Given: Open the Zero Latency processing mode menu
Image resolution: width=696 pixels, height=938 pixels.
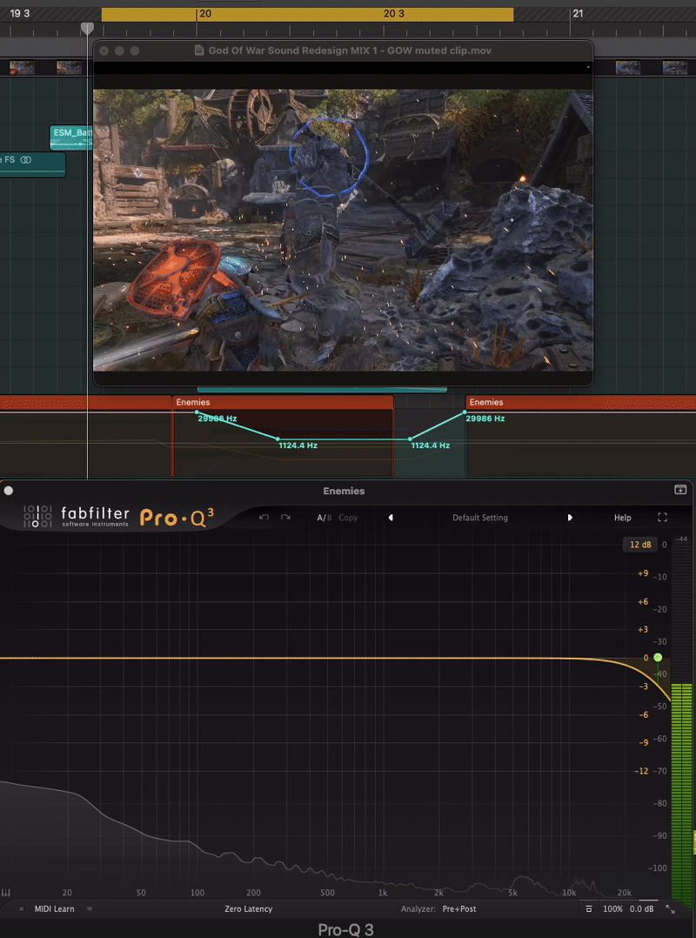Looking at the screenshot, I should click(248, 909).
